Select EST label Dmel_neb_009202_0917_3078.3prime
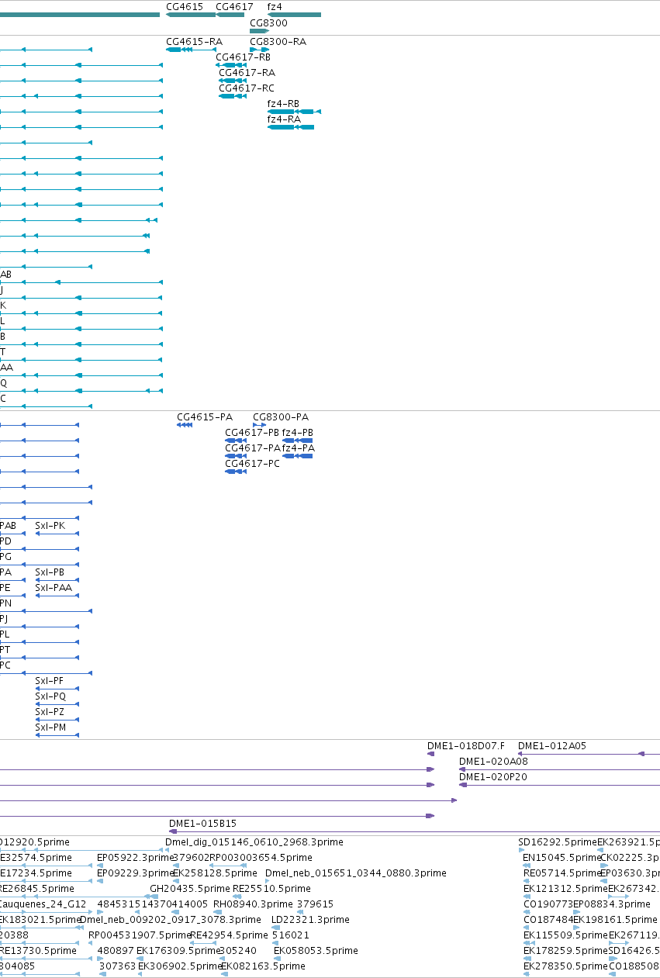 (x=170, y=920)
